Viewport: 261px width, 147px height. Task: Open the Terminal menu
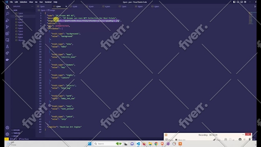(48, 2)
